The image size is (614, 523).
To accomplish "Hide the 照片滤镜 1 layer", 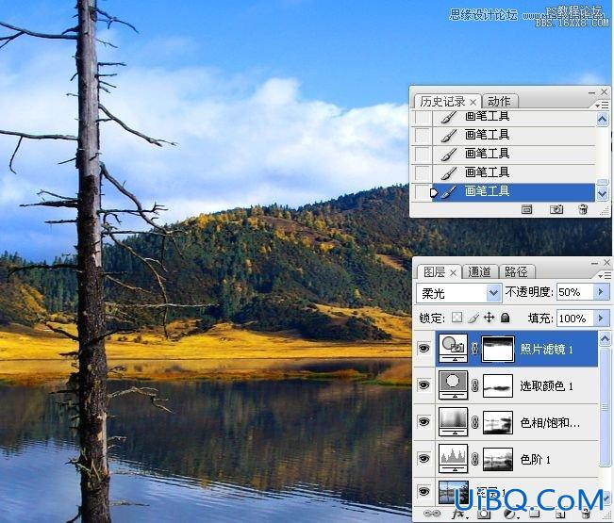I will pyautogui.click(x=423, y=348).
